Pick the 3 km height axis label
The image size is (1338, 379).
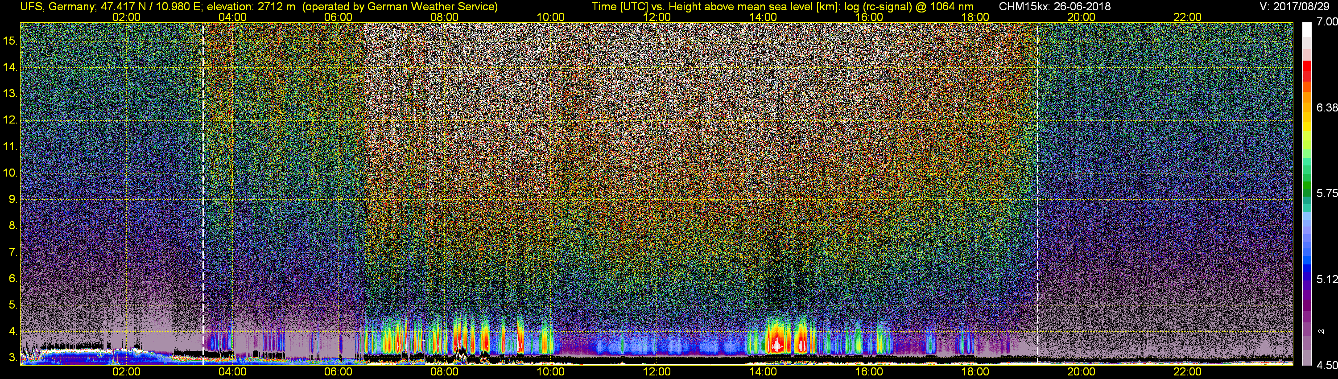(12, 358)
